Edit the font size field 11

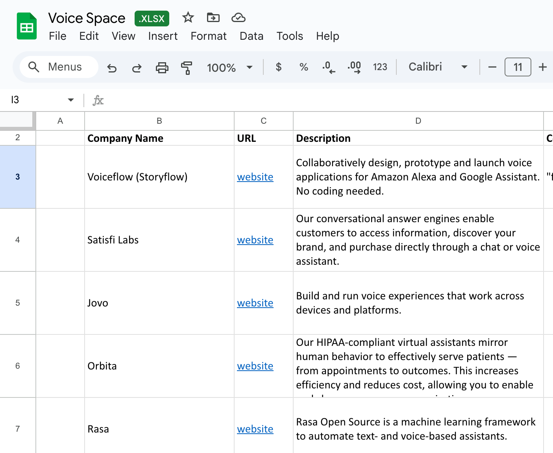(518, 67)
